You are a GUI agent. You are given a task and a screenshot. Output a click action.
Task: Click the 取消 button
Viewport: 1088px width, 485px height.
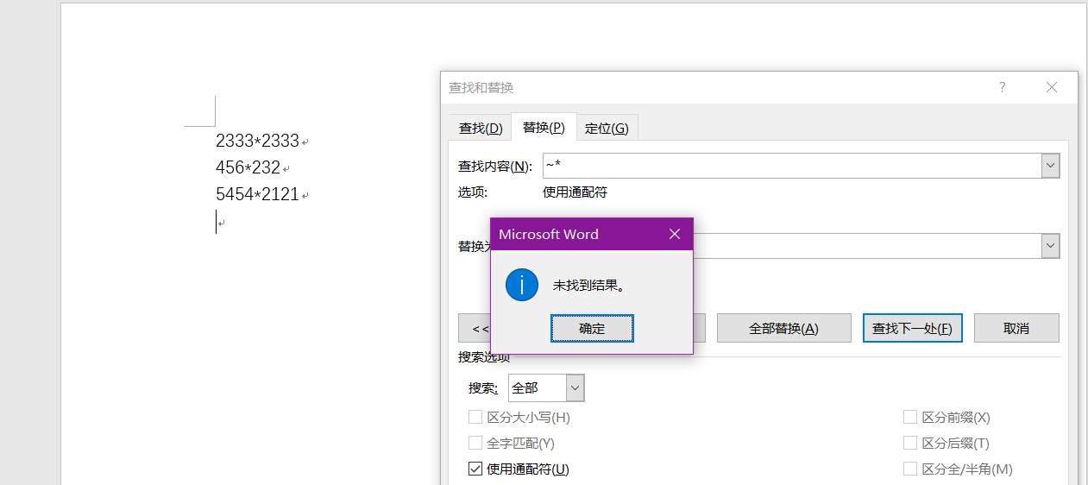pos(1016,328)
